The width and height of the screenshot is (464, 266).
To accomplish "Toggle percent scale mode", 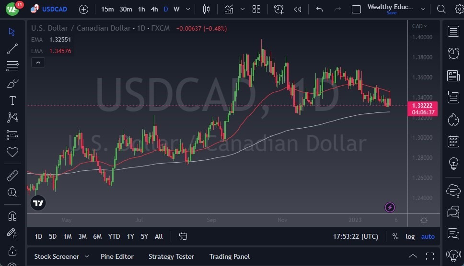I will coord(395,236).
